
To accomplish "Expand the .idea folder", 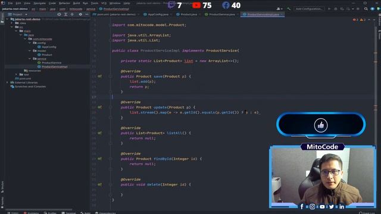I will 12,23.
